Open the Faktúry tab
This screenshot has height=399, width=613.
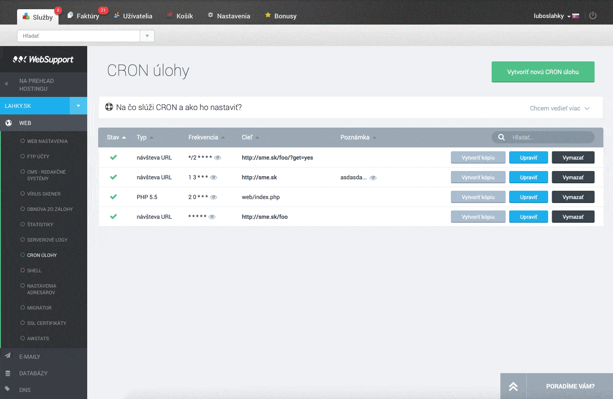[x=84, y=16]
